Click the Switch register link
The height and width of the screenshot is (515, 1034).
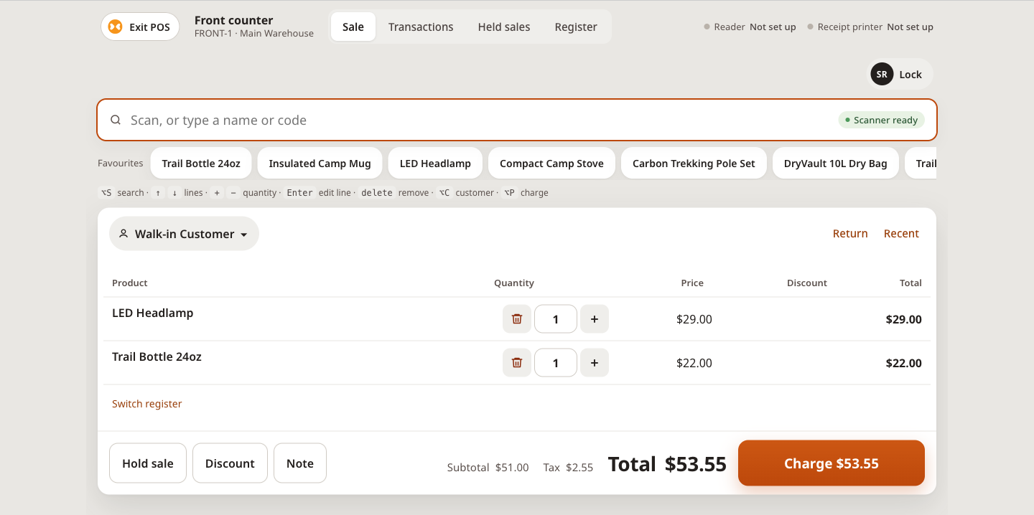tap(147, 404)
